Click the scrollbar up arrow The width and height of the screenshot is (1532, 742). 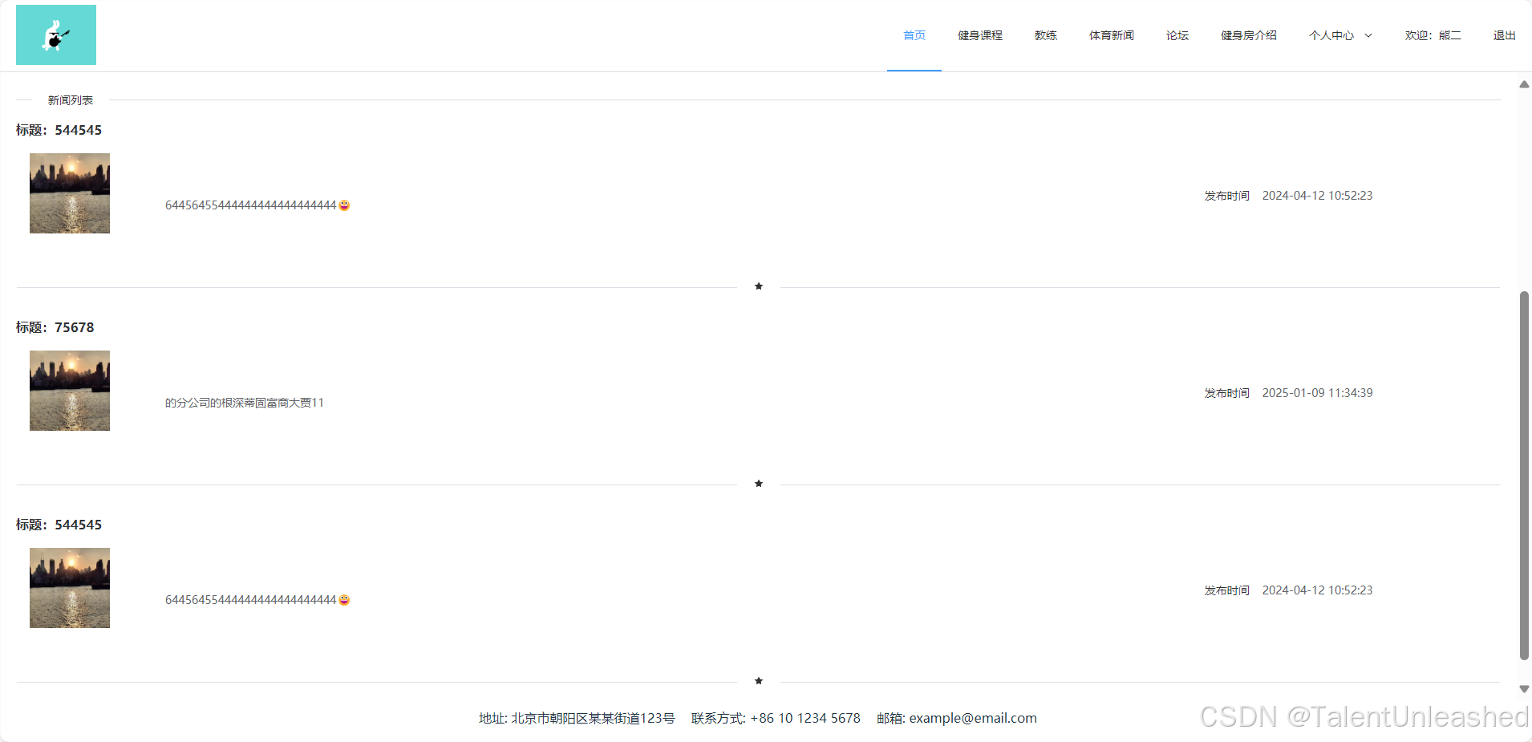pos(1524,84)
